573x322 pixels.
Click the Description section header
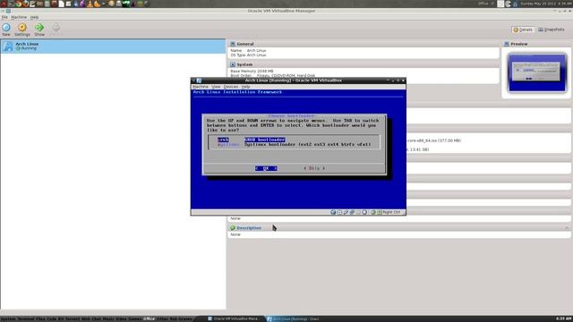(x=249, y=228)
